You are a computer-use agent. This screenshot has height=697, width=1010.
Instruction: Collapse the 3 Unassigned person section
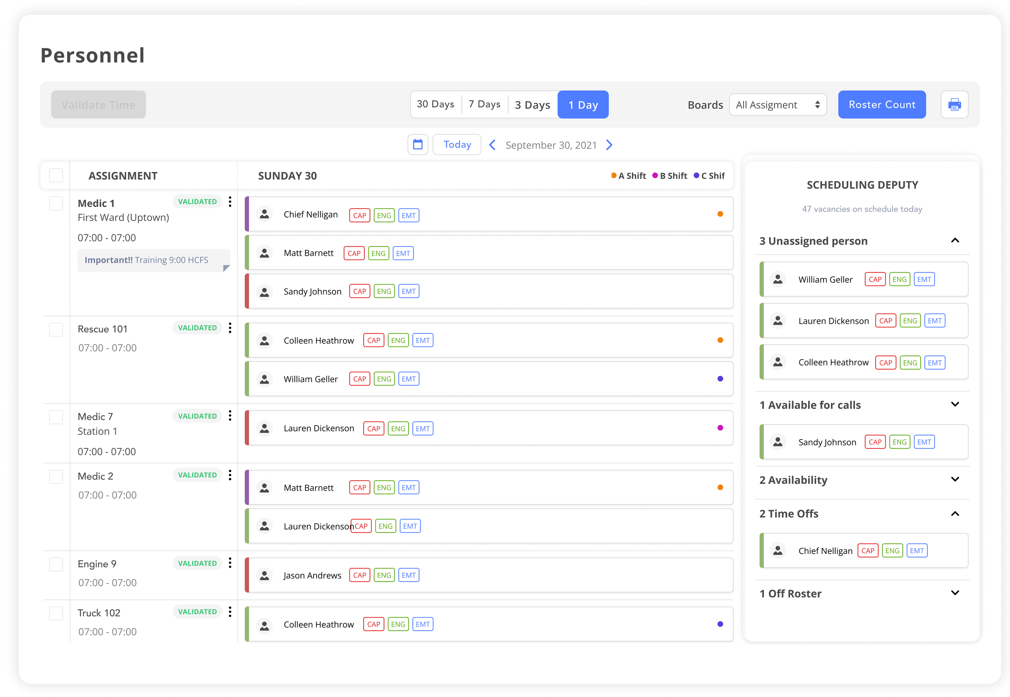pyautogui.click(x=955, y=241)
